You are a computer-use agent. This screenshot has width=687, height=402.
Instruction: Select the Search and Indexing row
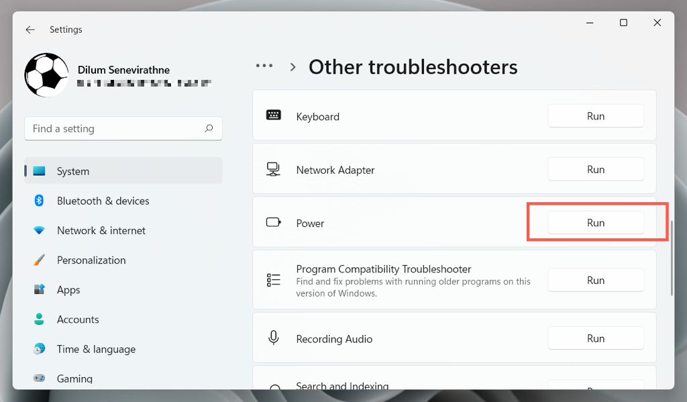454,377
